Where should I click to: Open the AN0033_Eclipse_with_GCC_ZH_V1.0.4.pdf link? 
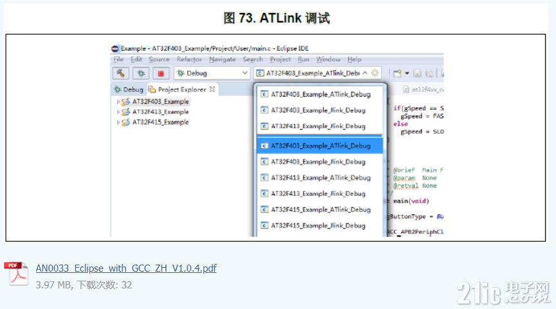(126, 268)
